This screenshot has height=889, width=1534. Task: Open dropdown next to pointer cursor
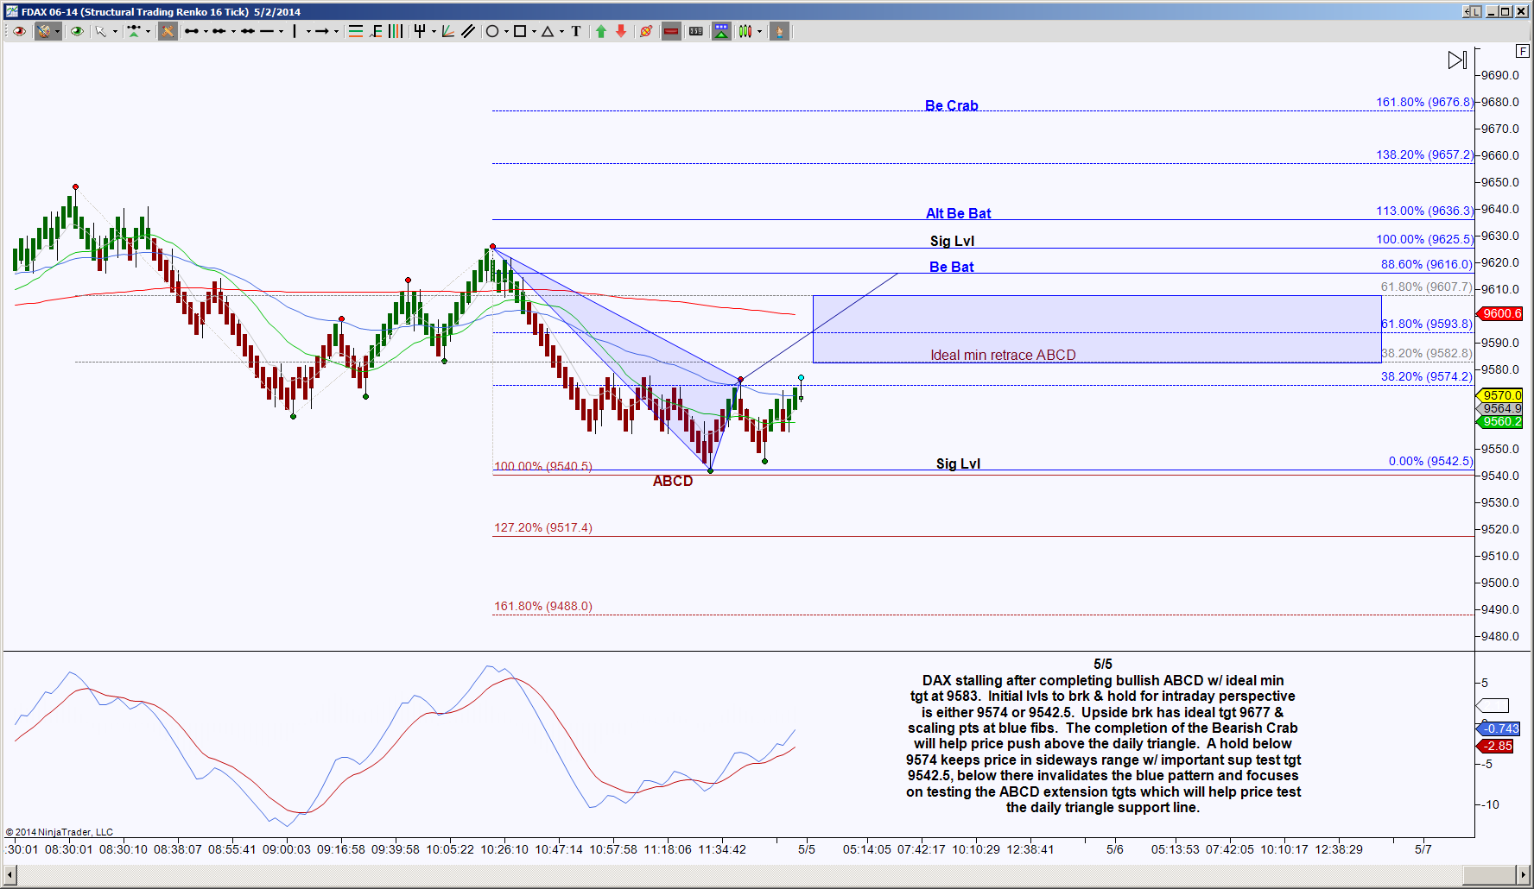point(115,31)
